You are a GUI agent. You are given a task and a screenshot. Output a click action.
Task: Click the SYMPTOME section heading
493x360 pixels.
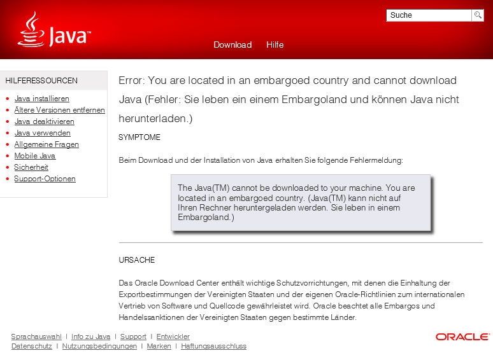pyautogui.click(x=139, y=137)
